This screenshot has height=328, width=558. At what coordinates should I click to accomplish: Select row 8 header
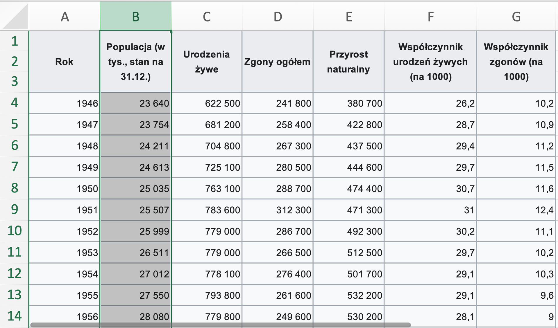click(x=14, y=188)
